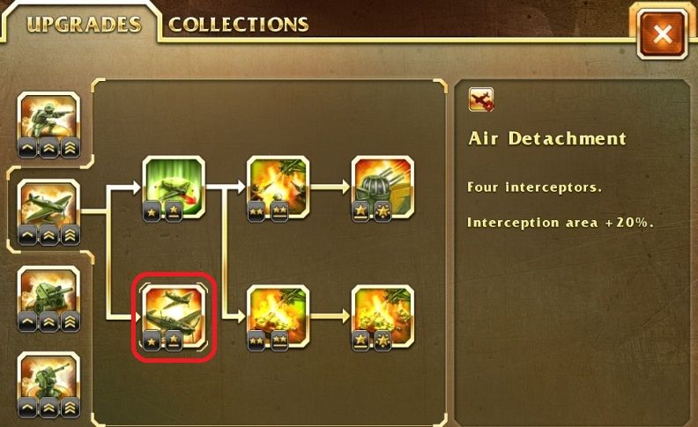Pick the bottom-row two-star bombing upgrade
The width and height of the screenshot is (698, 427).
click(x=278, y=318)
